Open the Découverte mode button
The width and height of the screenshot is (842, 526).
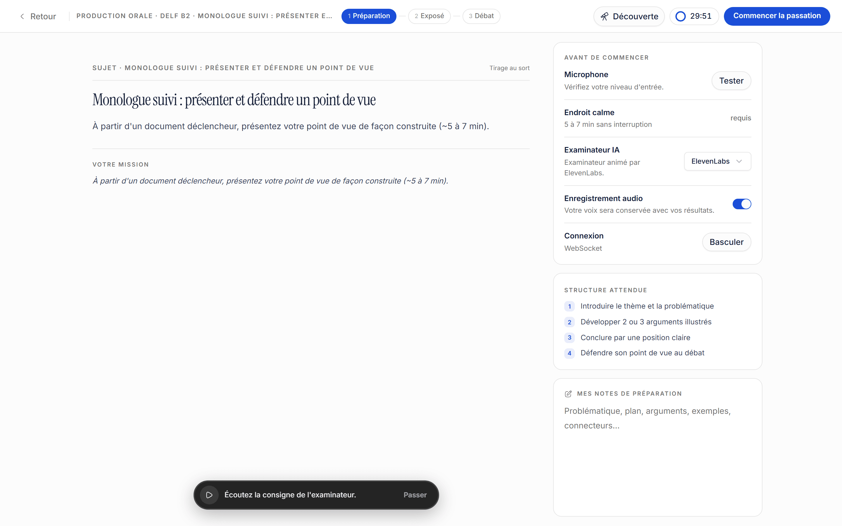coord(629,16)
